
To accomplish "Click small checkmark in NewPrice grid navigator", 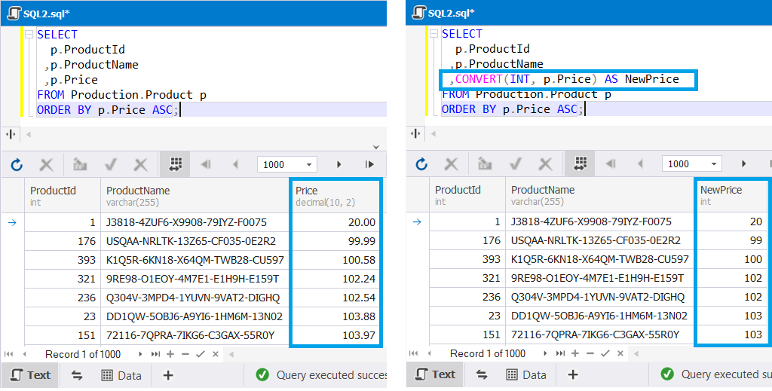I will [x=605, y=353].
